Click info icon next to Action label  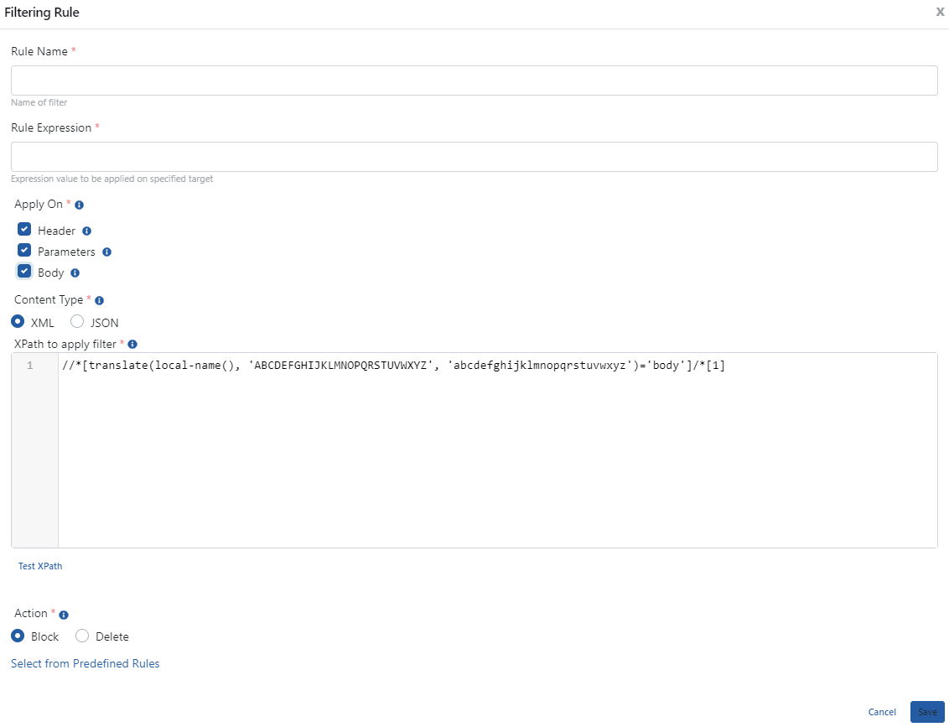pos(64,614)
